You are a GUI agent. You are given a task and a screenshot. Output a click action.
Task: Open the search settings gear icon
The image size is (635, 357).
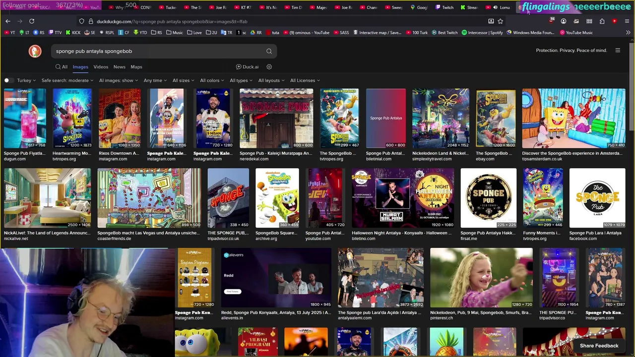coord(269,67)
